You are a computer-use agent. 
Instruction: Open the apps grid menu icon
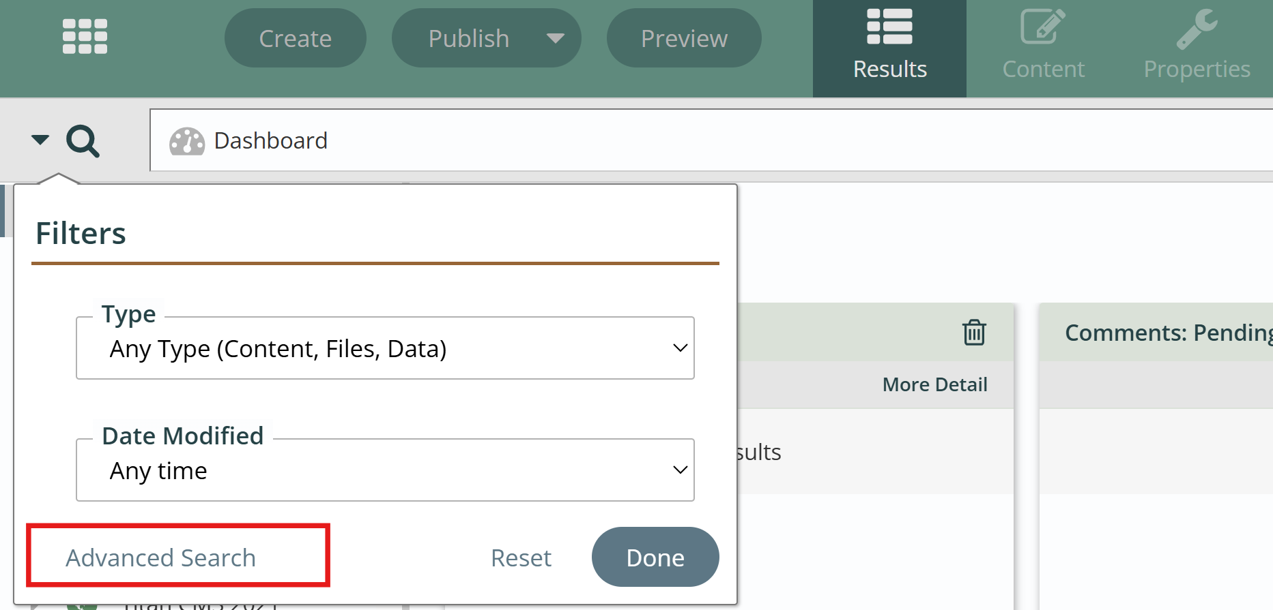85,36
